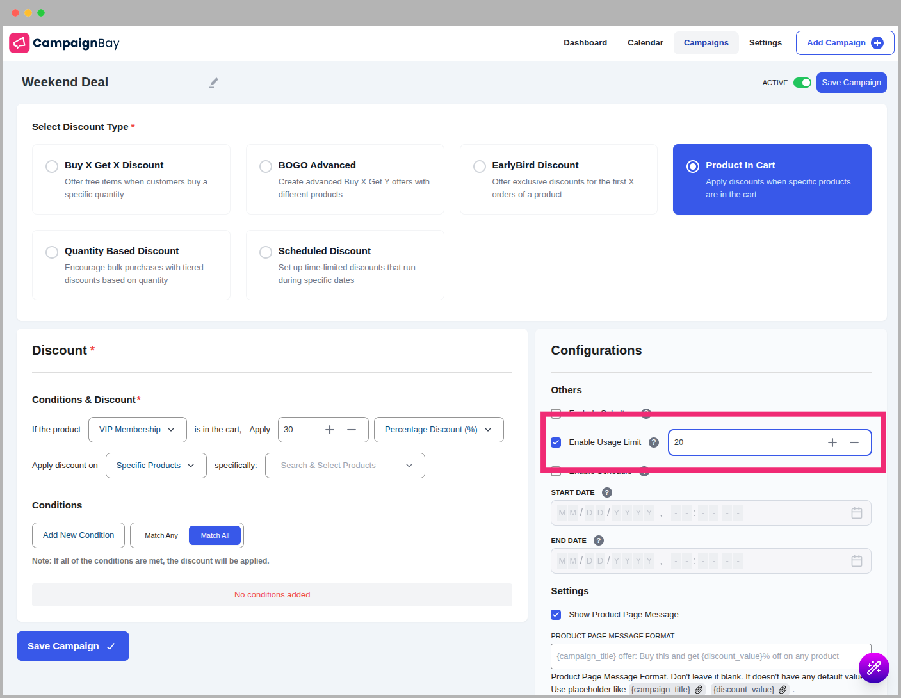Click the pencil edit icon beside Weekend Deal
Viewport: 901px width, 698px height.
point(214,83)
